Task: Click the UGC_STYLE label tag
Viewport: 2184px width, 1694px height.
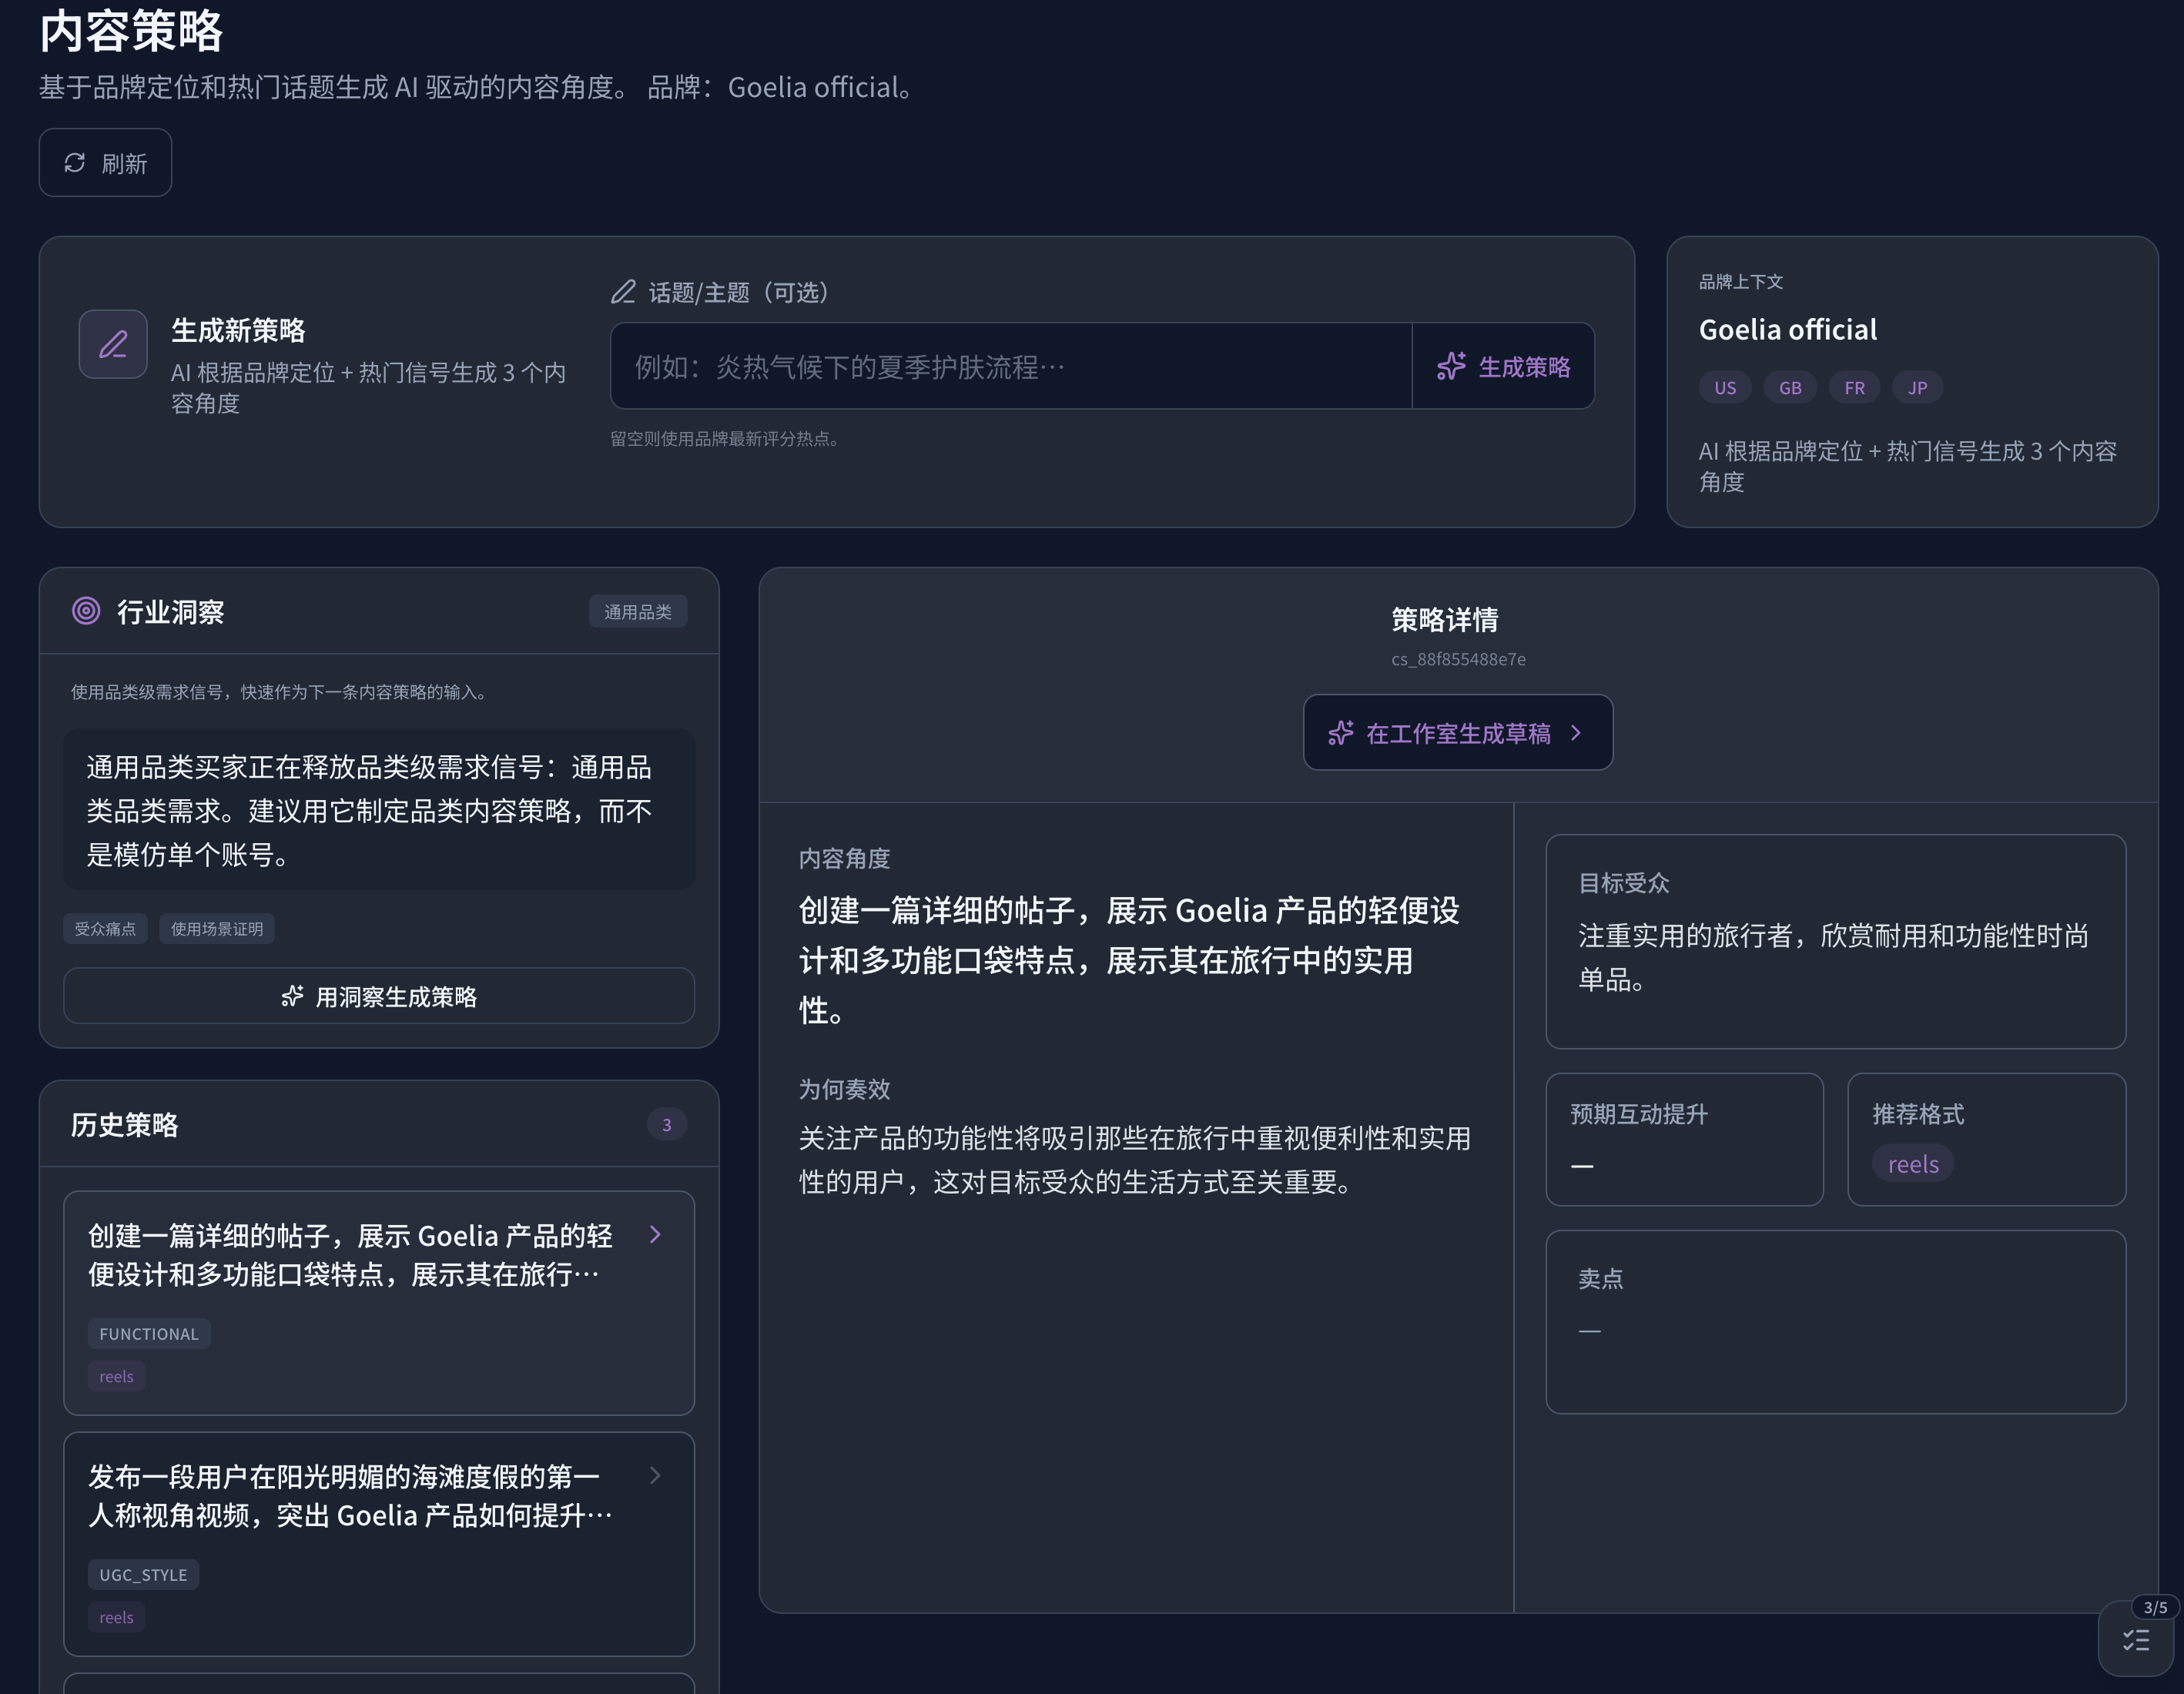Action: coord(143,1575)
